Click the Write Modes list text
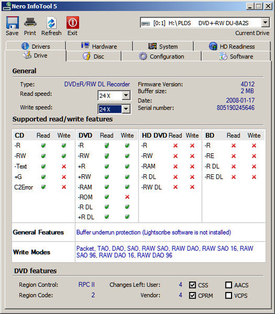Screen dimensions: 275x314 [x=164, y=252]
